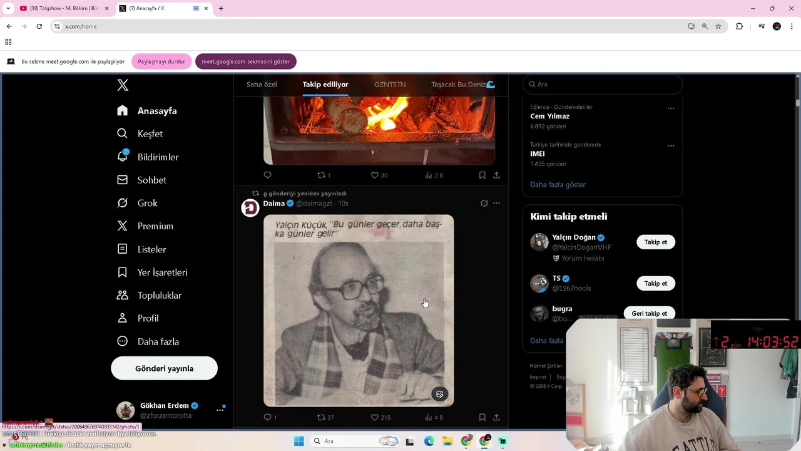Expand Daha fazla sidebar menu
The height and width of the screenshot is (451, 801).
click(148, 341)
